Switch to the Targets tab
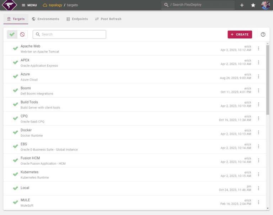Image resolution: width=273 pixels, height=215 pixels. coord(16,19)
